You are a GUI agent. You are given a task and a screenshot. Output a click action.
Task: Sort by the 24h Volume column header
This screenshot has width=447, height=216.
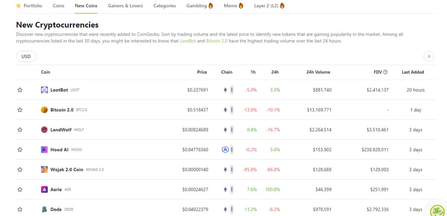[x=318, y=72]
